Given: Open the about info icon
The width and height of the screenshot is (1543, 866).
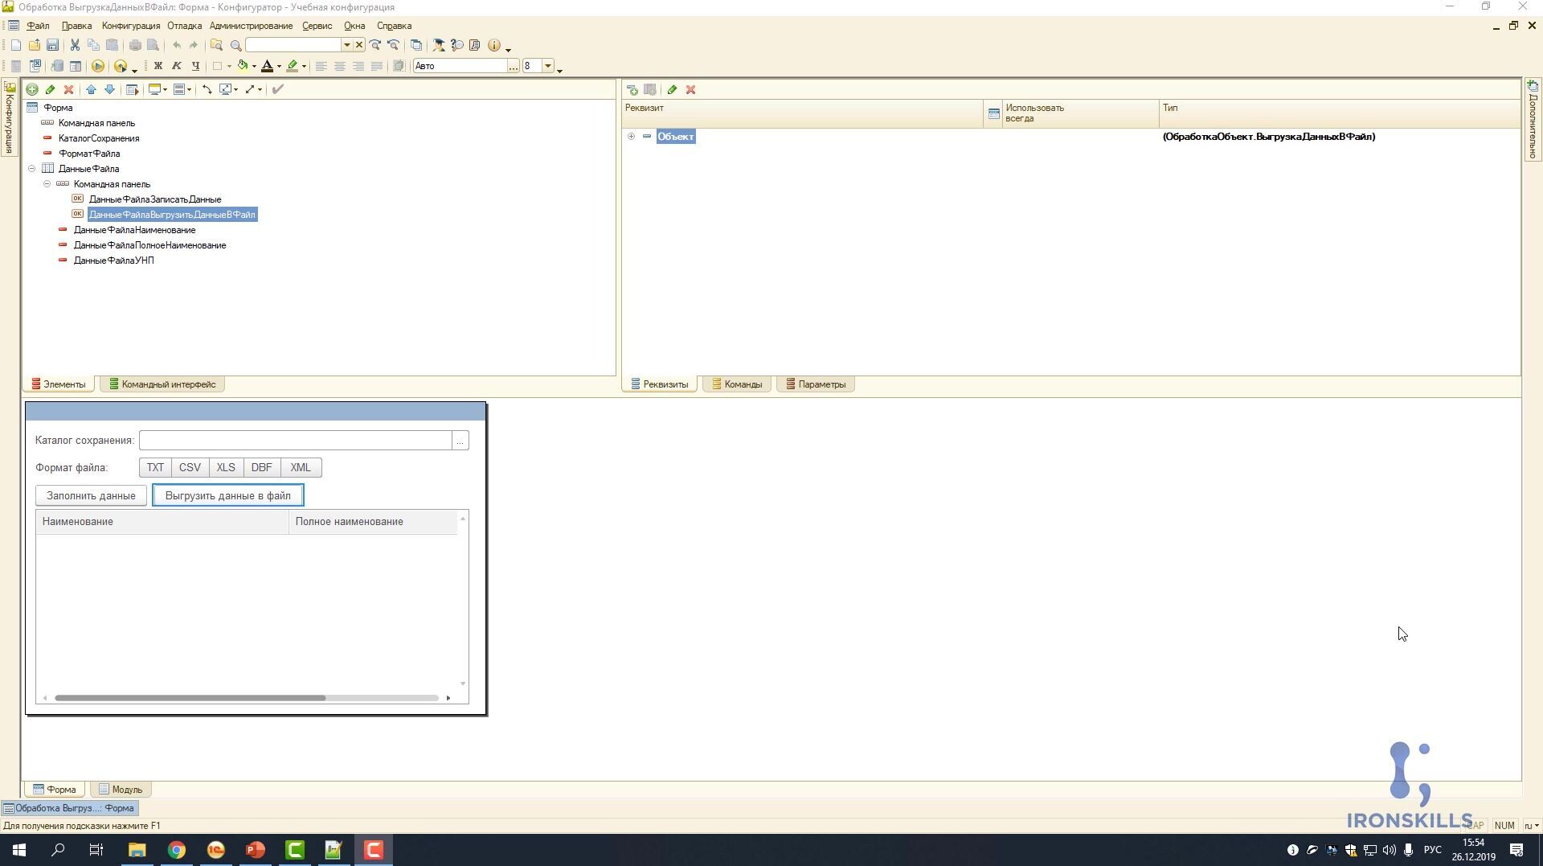Looking at the screenshot, I should pos(494,45).
